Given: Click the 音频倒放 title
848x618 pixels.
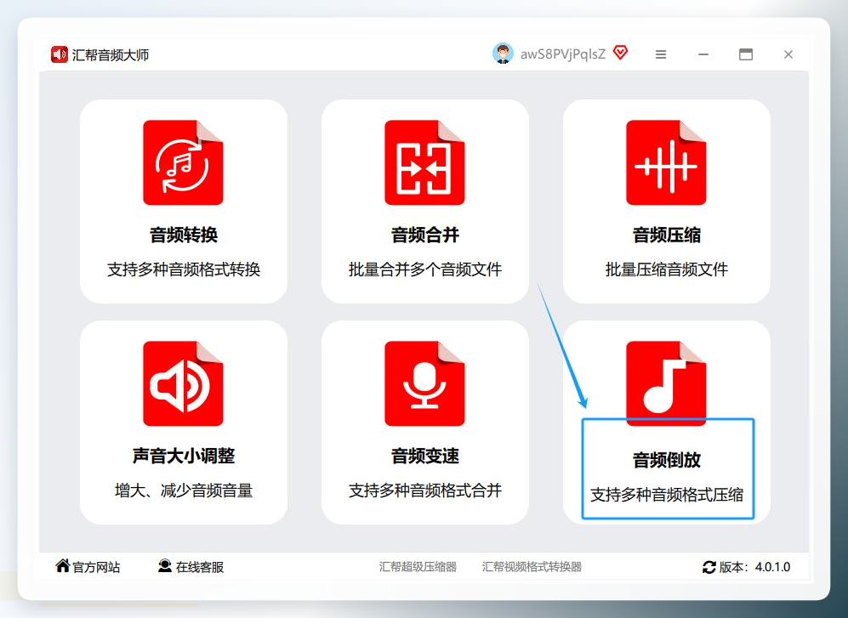Looking at the screenshot, I should (x=666, y=460).
